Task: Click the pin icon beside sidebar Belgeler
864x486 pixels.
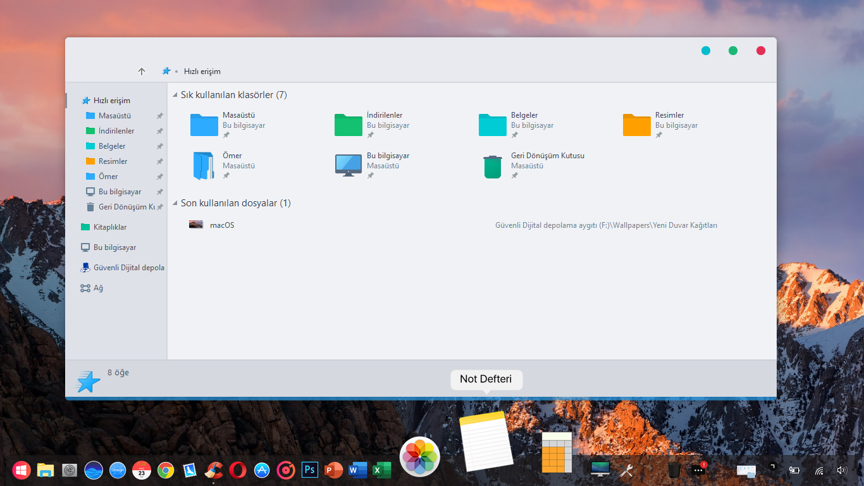Action: click(x=160, y=146)
